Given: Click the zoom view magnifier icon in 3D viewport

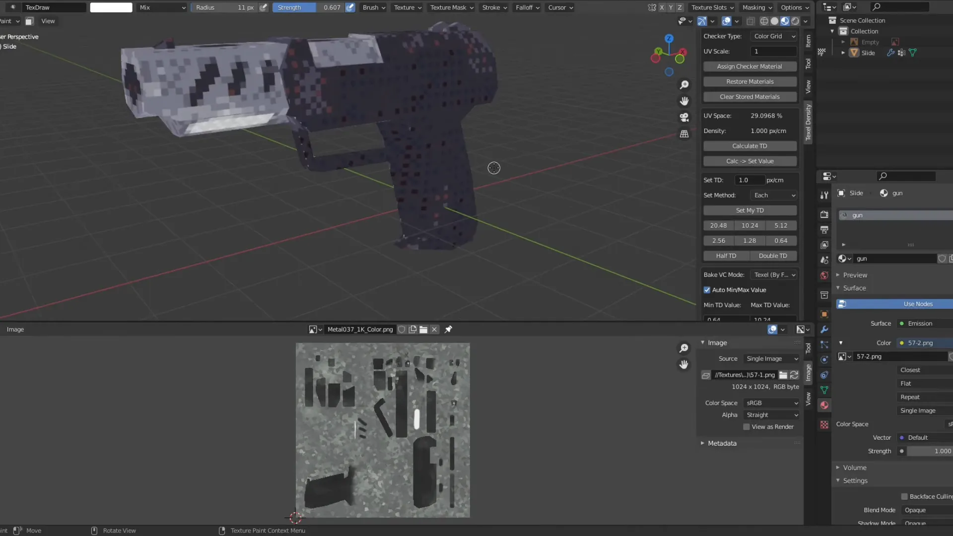Looking at the screenshot, I should 684,85.
